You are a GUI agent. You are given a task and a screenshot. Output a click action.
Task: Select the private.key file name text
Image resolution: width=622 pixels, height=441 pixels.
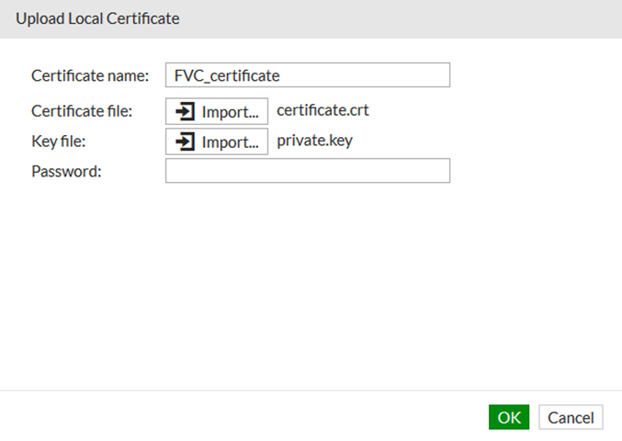pos(314,141)
